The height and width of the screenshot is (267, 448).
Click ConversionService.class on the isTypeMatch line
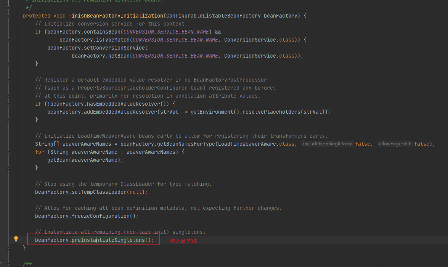259,40
